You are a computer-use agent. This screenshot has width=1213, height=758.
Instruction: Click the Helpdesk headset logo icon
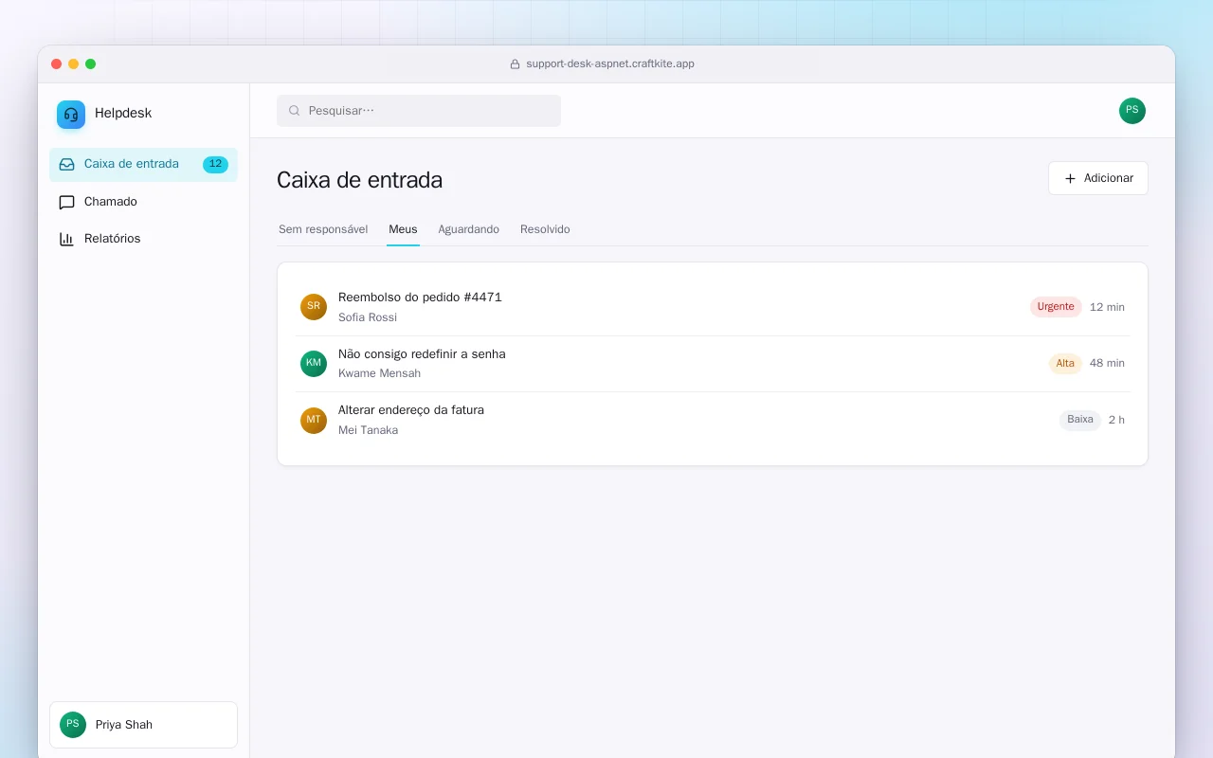click(71, 115)
